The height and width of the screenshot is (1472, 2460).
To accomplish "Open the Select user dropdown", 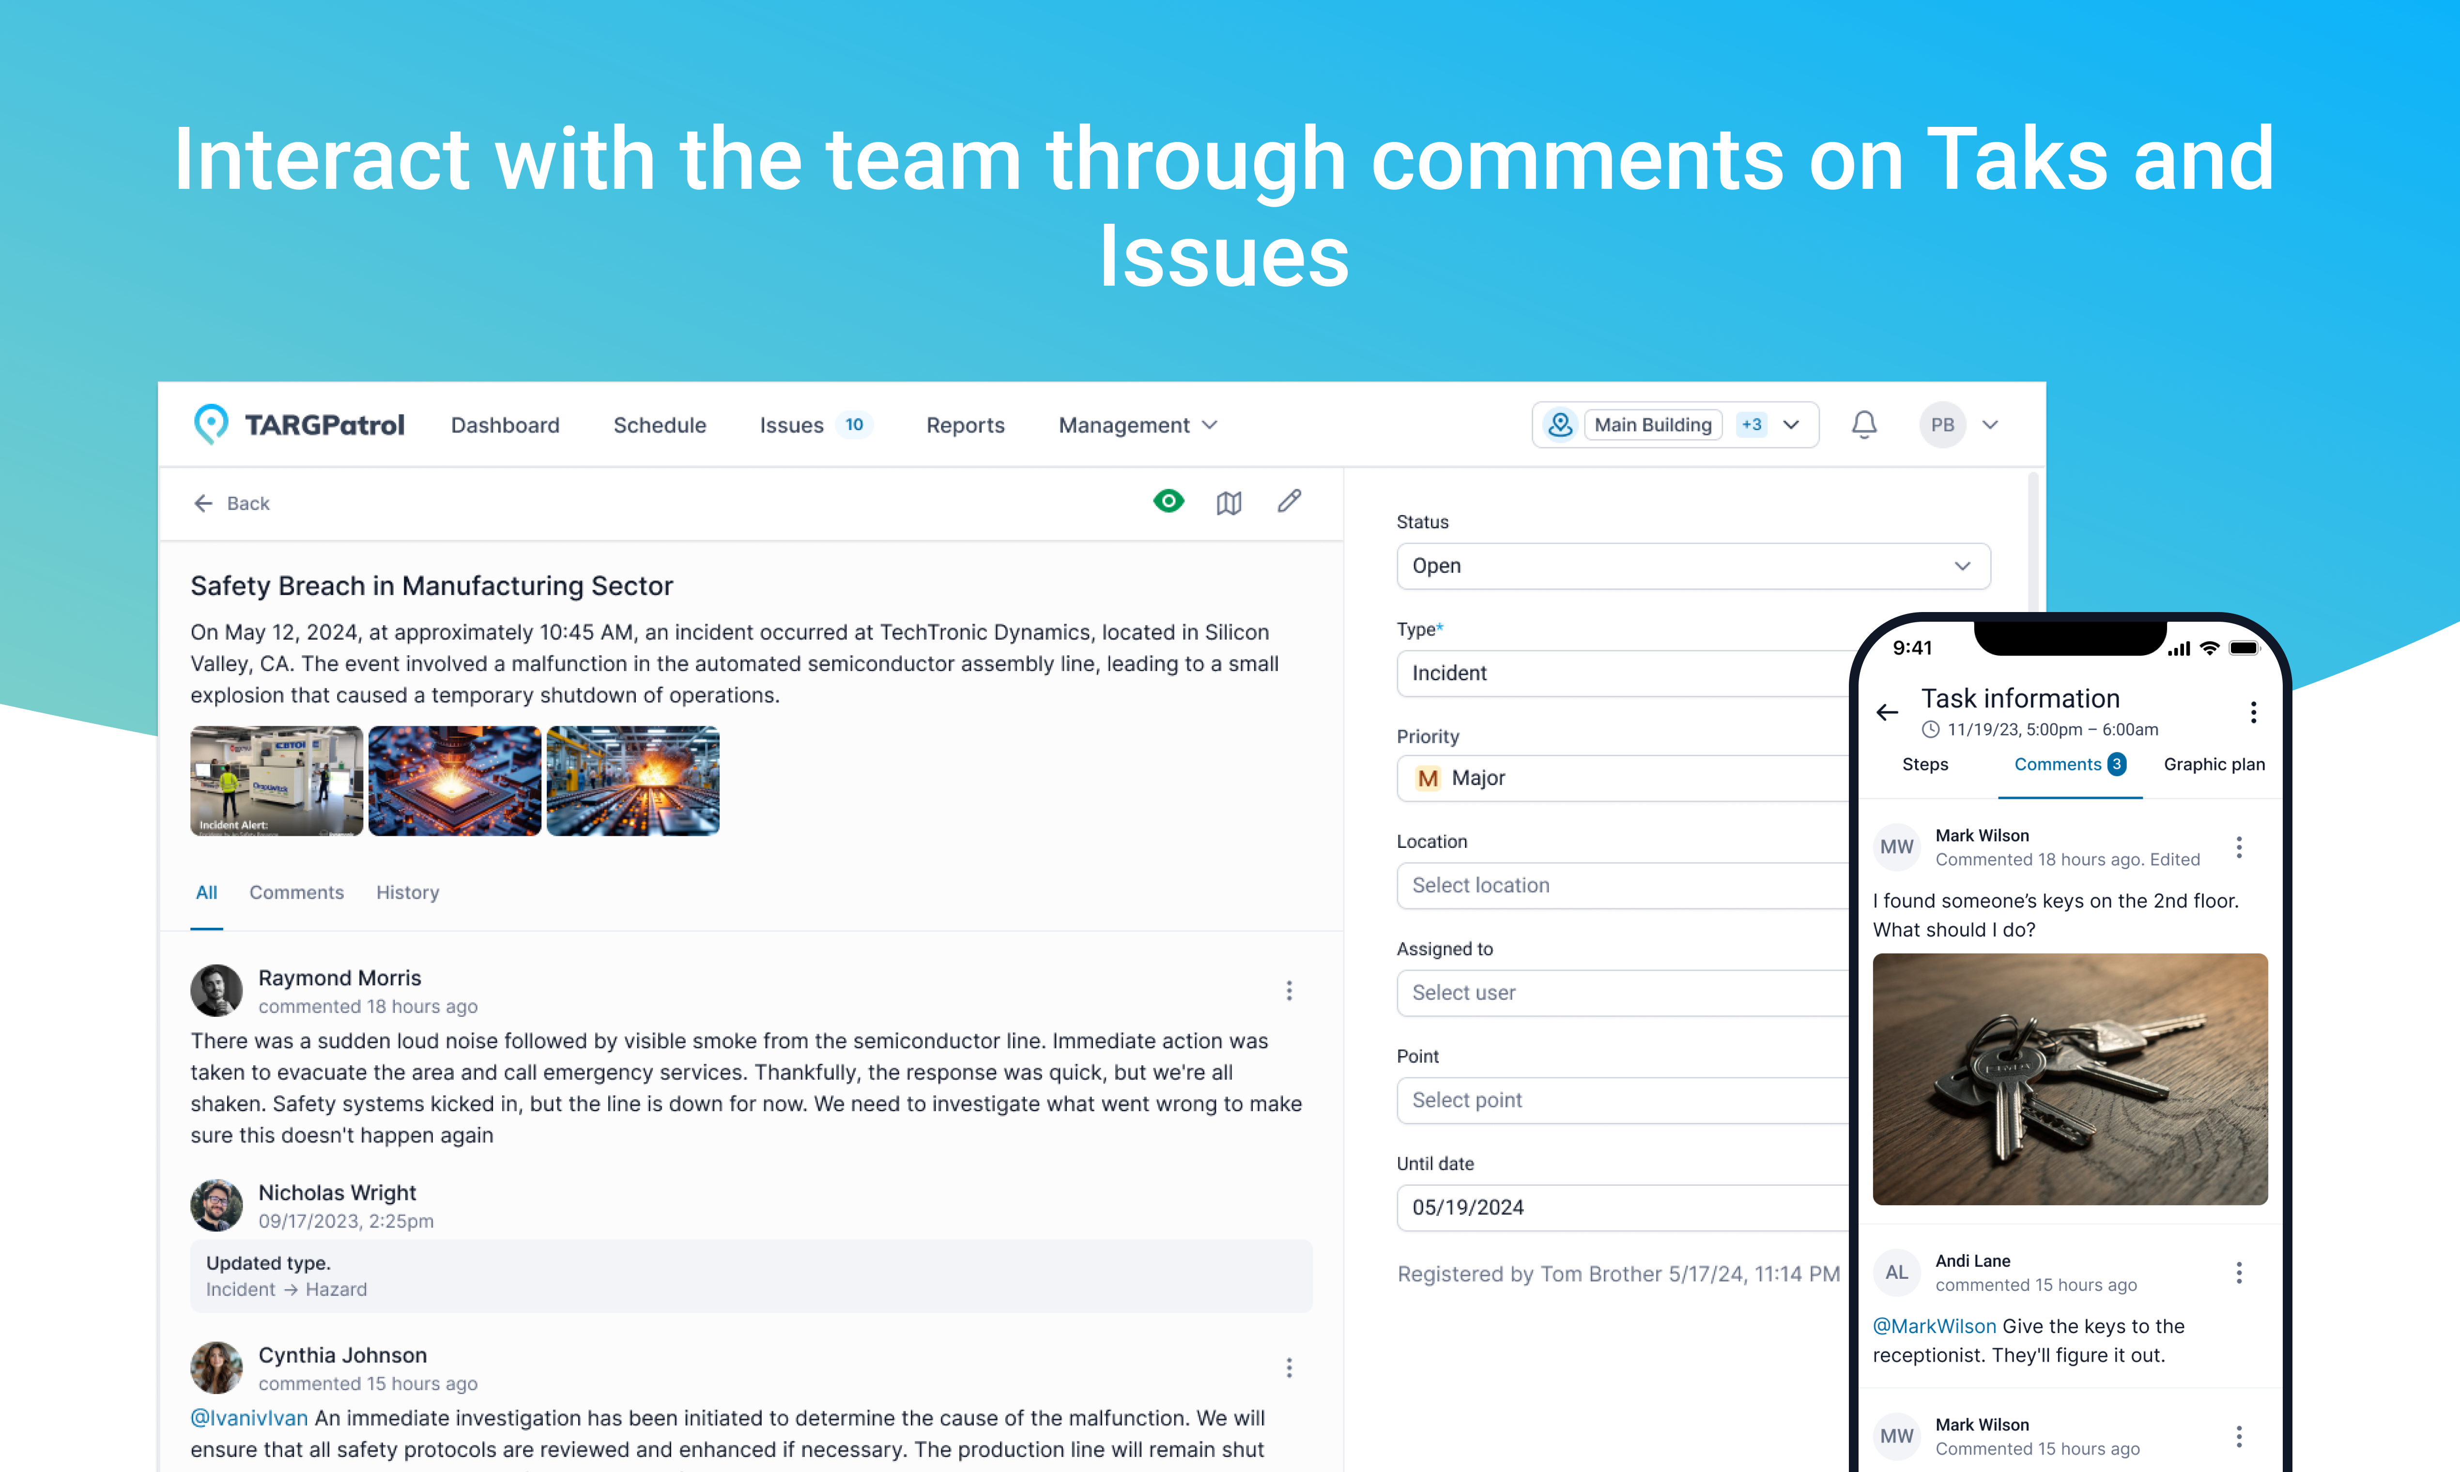I will pos(1623,993).
